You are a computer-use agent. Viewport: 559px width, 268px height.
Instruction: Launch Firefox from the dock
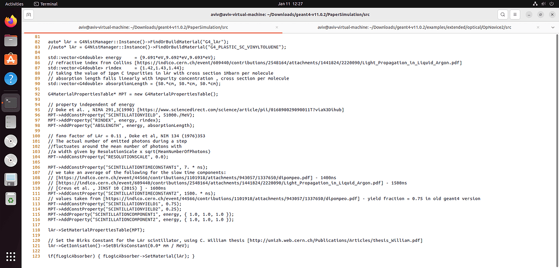click(x=10, y=21)
